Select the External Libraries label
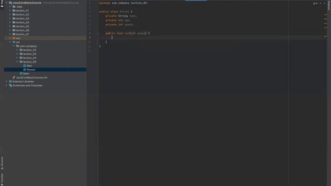 (x=23, y=82)
